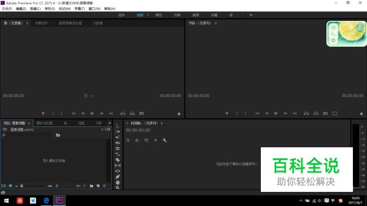Open the 文件(F) menu
Image resolution: width=367 pixels, height=206 pixels.
[x=7, y=8]
